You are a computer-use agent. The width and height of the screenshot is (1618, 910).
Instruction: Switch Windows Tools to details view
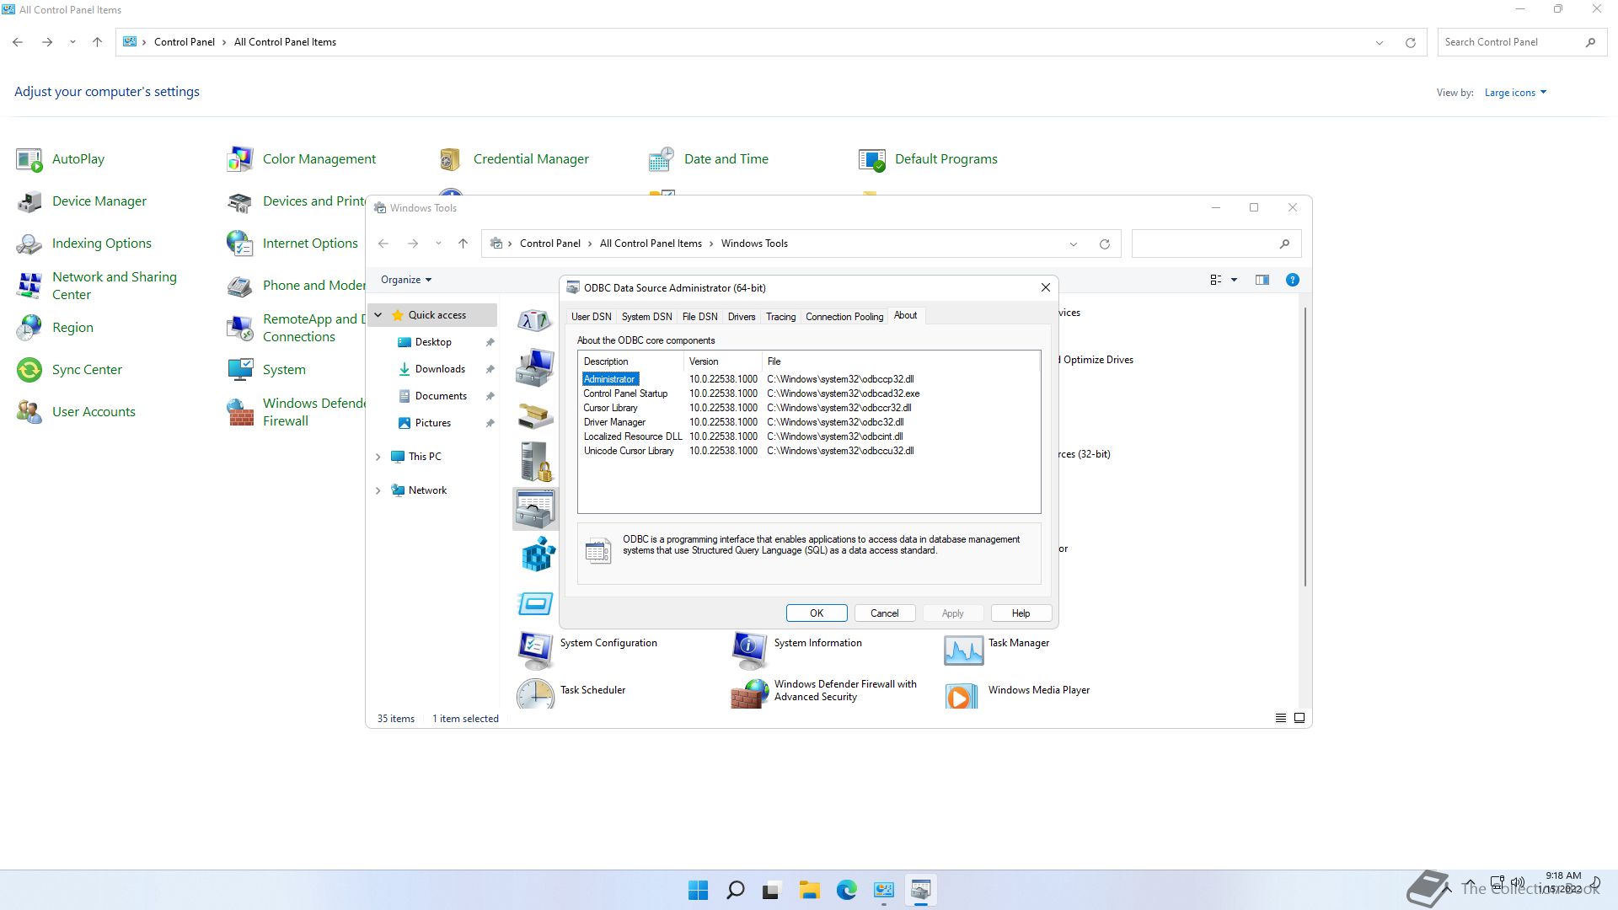point(1280,719)
